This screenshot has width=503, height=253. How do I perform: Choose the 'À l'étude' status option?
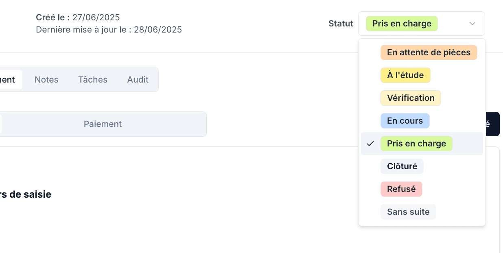tap(405, 75)
